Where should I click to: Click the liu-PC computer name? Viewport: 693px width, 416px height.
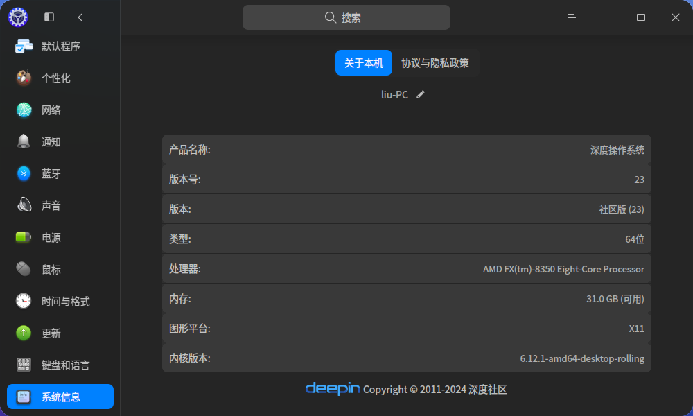pyautogui.click(x=394, y=94)
